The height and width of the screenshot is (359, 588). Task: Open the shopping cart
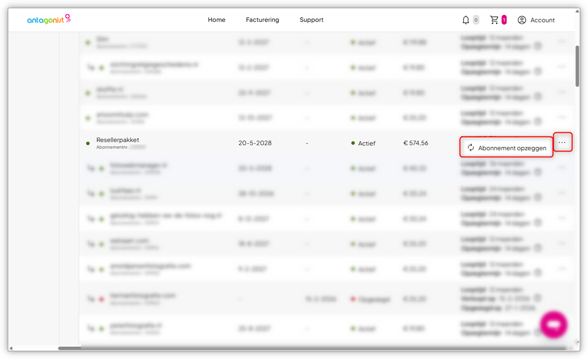click(494, 20)
